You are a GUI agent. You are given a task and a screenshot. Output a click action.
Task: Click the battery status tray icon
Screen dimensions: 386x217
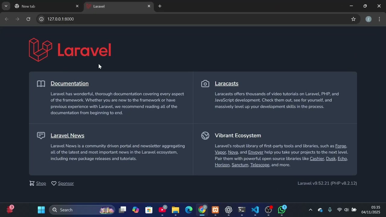click(x=354, y=210)
